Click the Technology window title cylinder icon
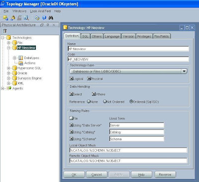199x182 pixels. (65, 28)
